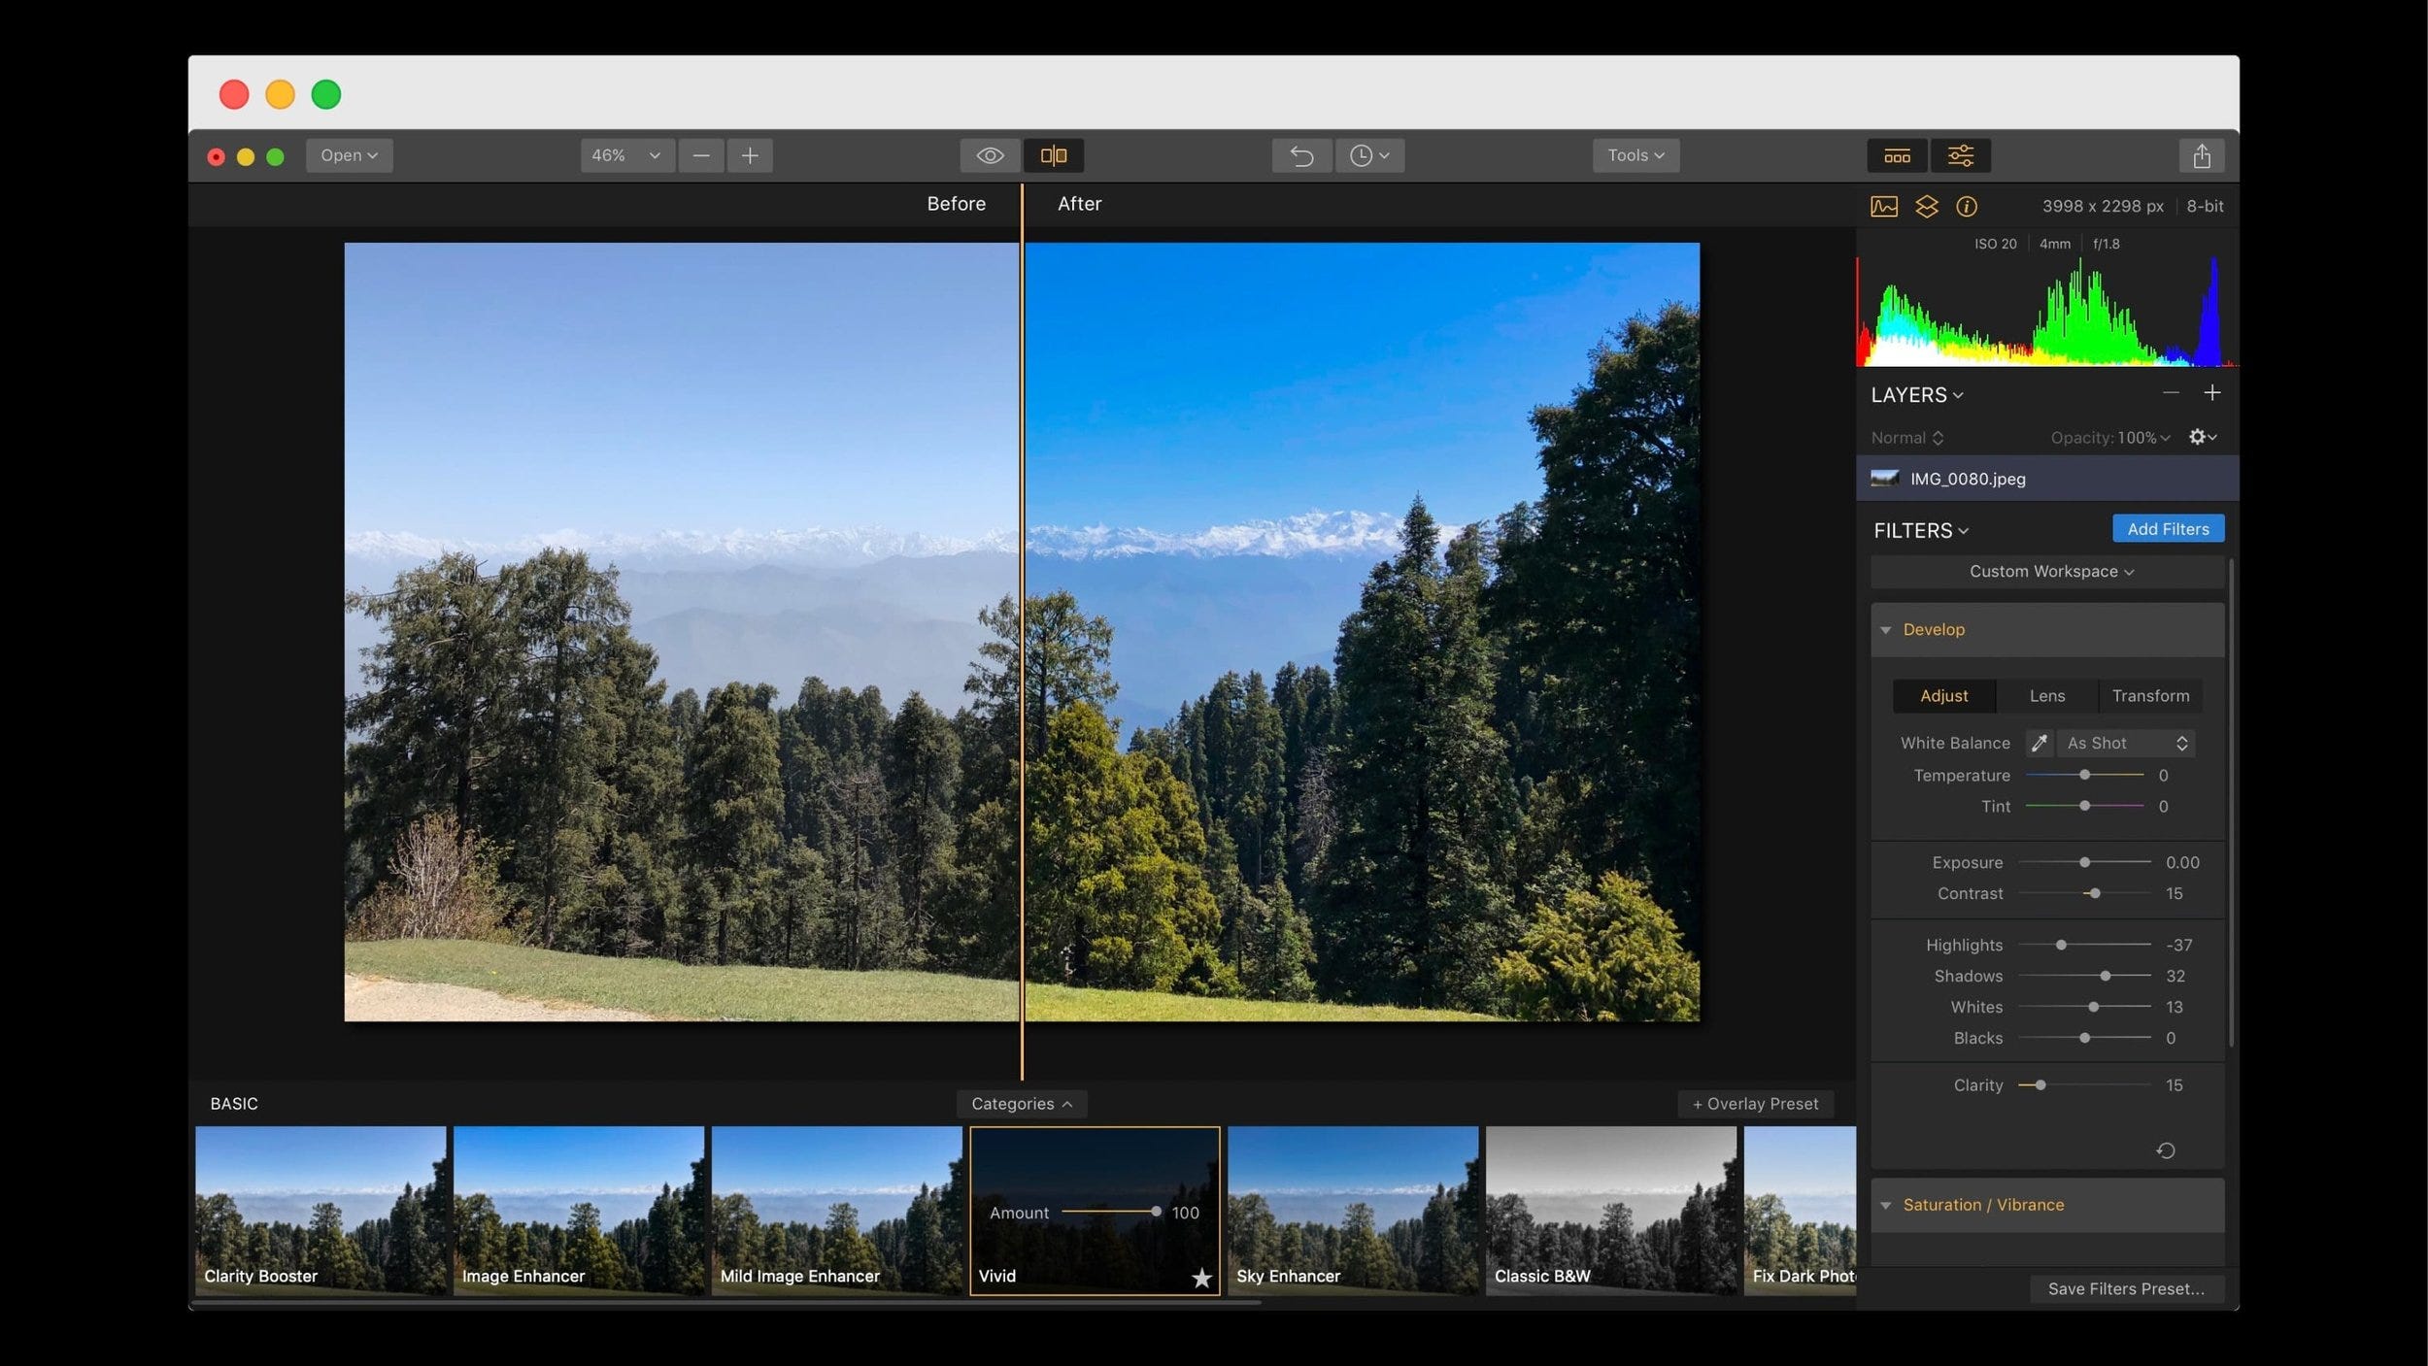2428x1366 pixels.
Task: Click the undo arrow icon
Action: tap(1302, 155)
